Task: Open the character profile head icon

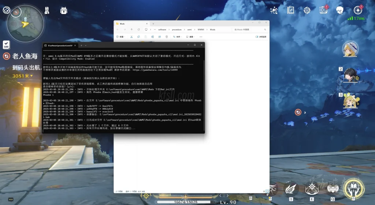Action: pyautogui.click(x=340, y=10)
